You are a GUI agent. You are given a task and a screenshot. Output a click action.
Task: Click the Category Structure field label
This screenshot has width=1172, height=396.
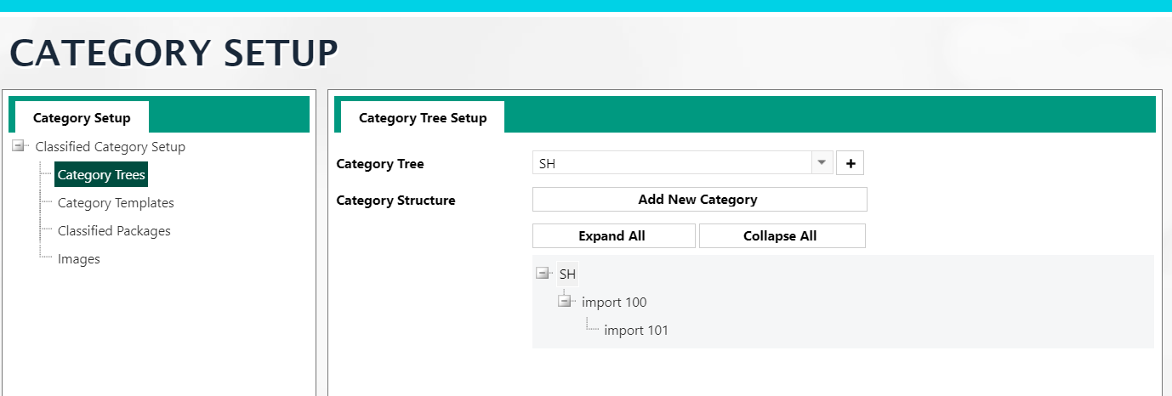(395, 201)
